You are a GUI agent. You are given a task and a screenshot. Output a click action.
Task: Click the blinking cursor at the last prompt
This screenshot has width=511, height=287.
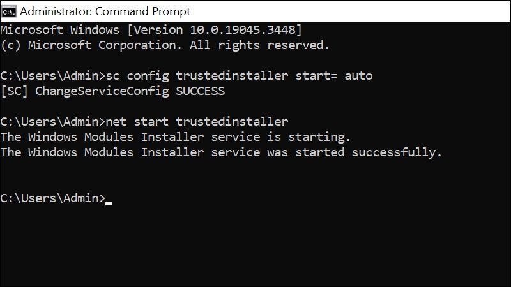[109, 203]
